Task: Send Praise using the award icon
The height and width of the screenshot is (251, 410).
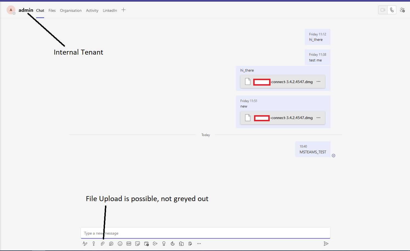Action: click(164, 244)
